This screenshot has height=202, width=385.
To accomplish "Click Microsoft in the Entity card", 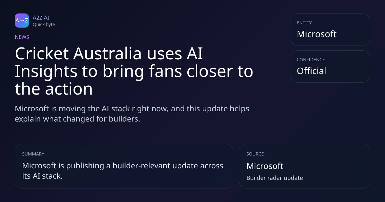I will pos(316,34).
